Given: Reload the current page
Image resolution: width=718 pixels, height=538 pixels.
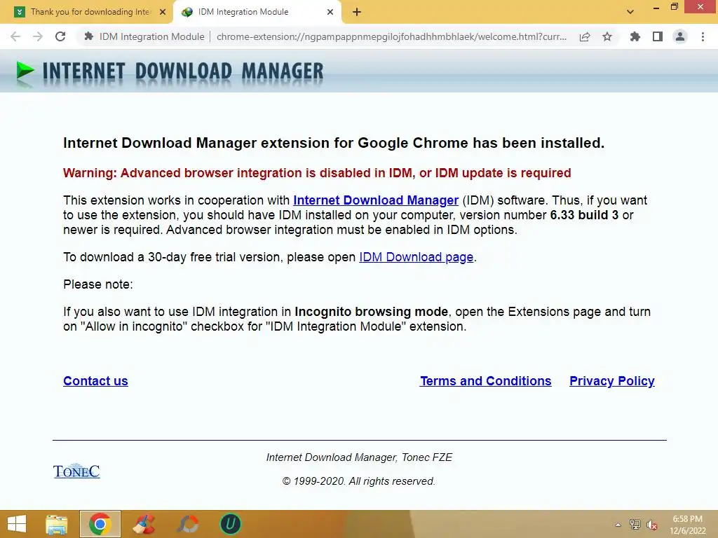Looking at the screenshot, I should coord(60,36).
